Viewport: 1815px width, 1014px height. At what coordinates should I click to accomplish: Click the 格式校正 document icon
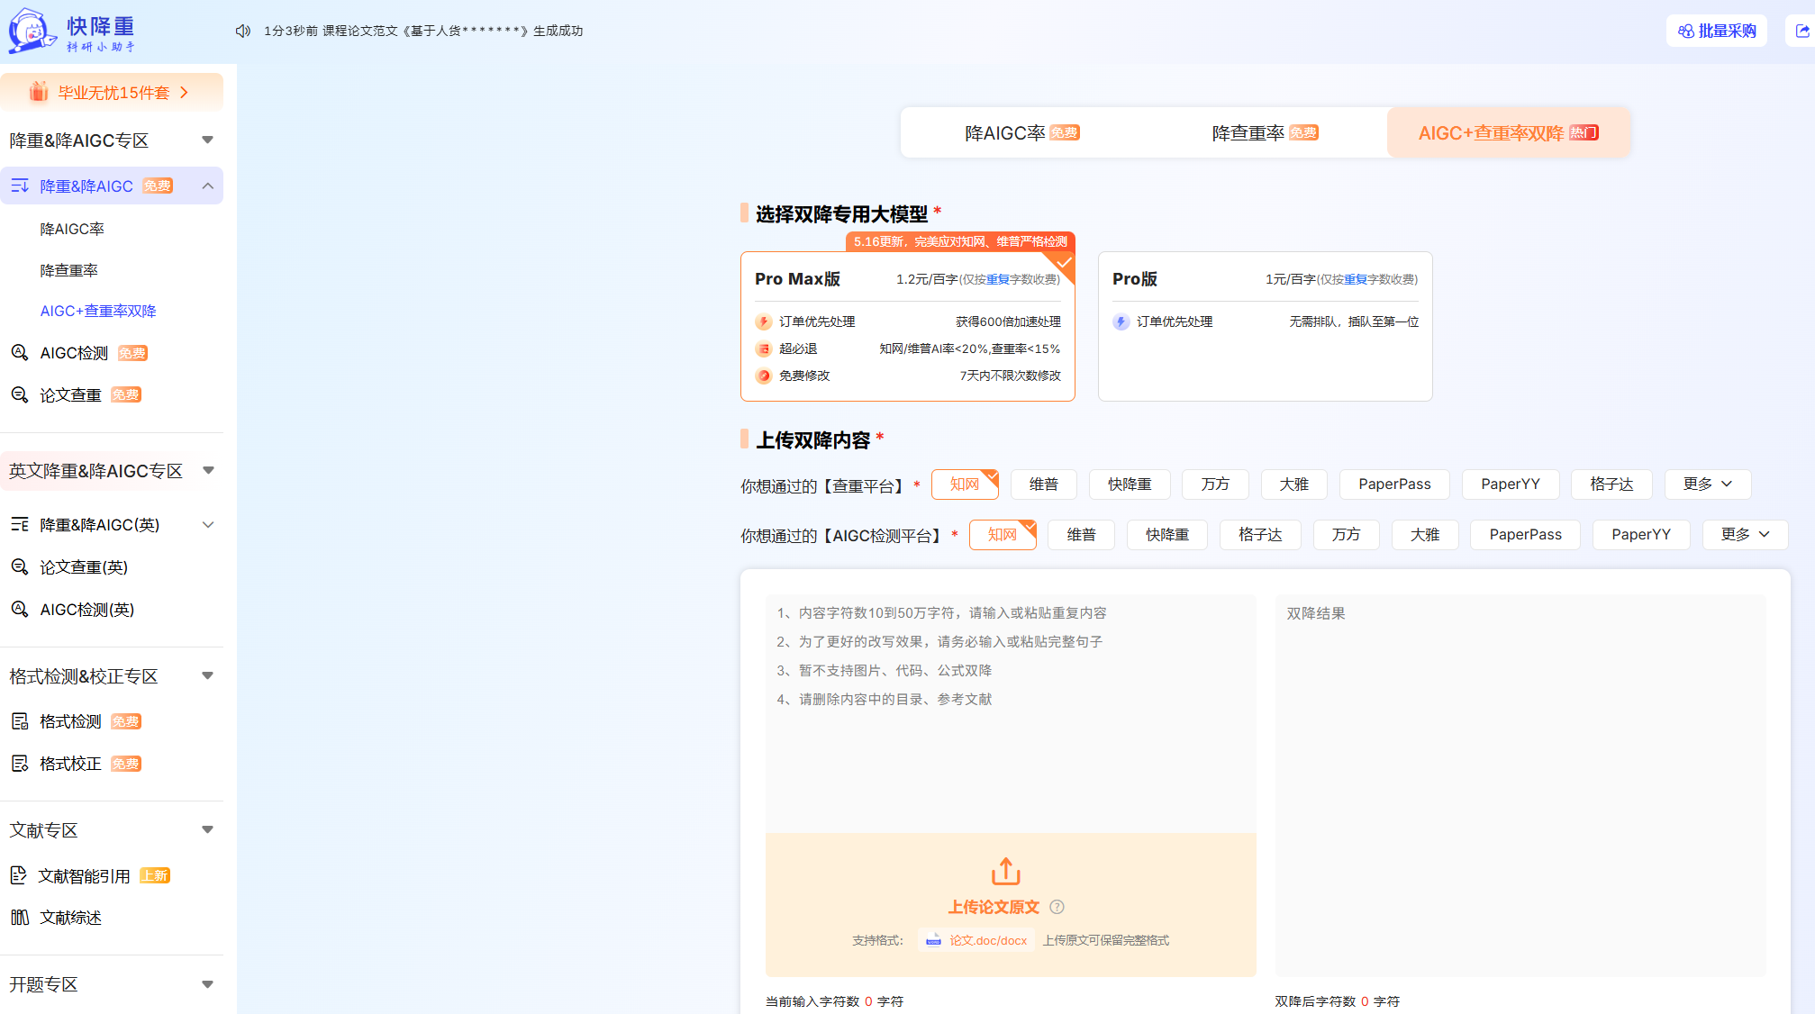[20, 764]
